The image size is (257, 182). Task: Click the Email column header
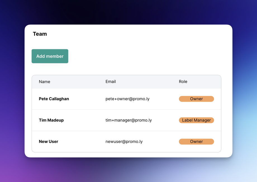pyautogui.click(x=111, y=82)
